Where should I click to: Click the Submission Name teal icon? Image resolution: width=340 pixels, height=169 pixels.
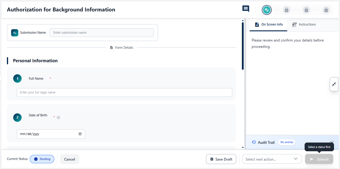(x=15, y=32)
